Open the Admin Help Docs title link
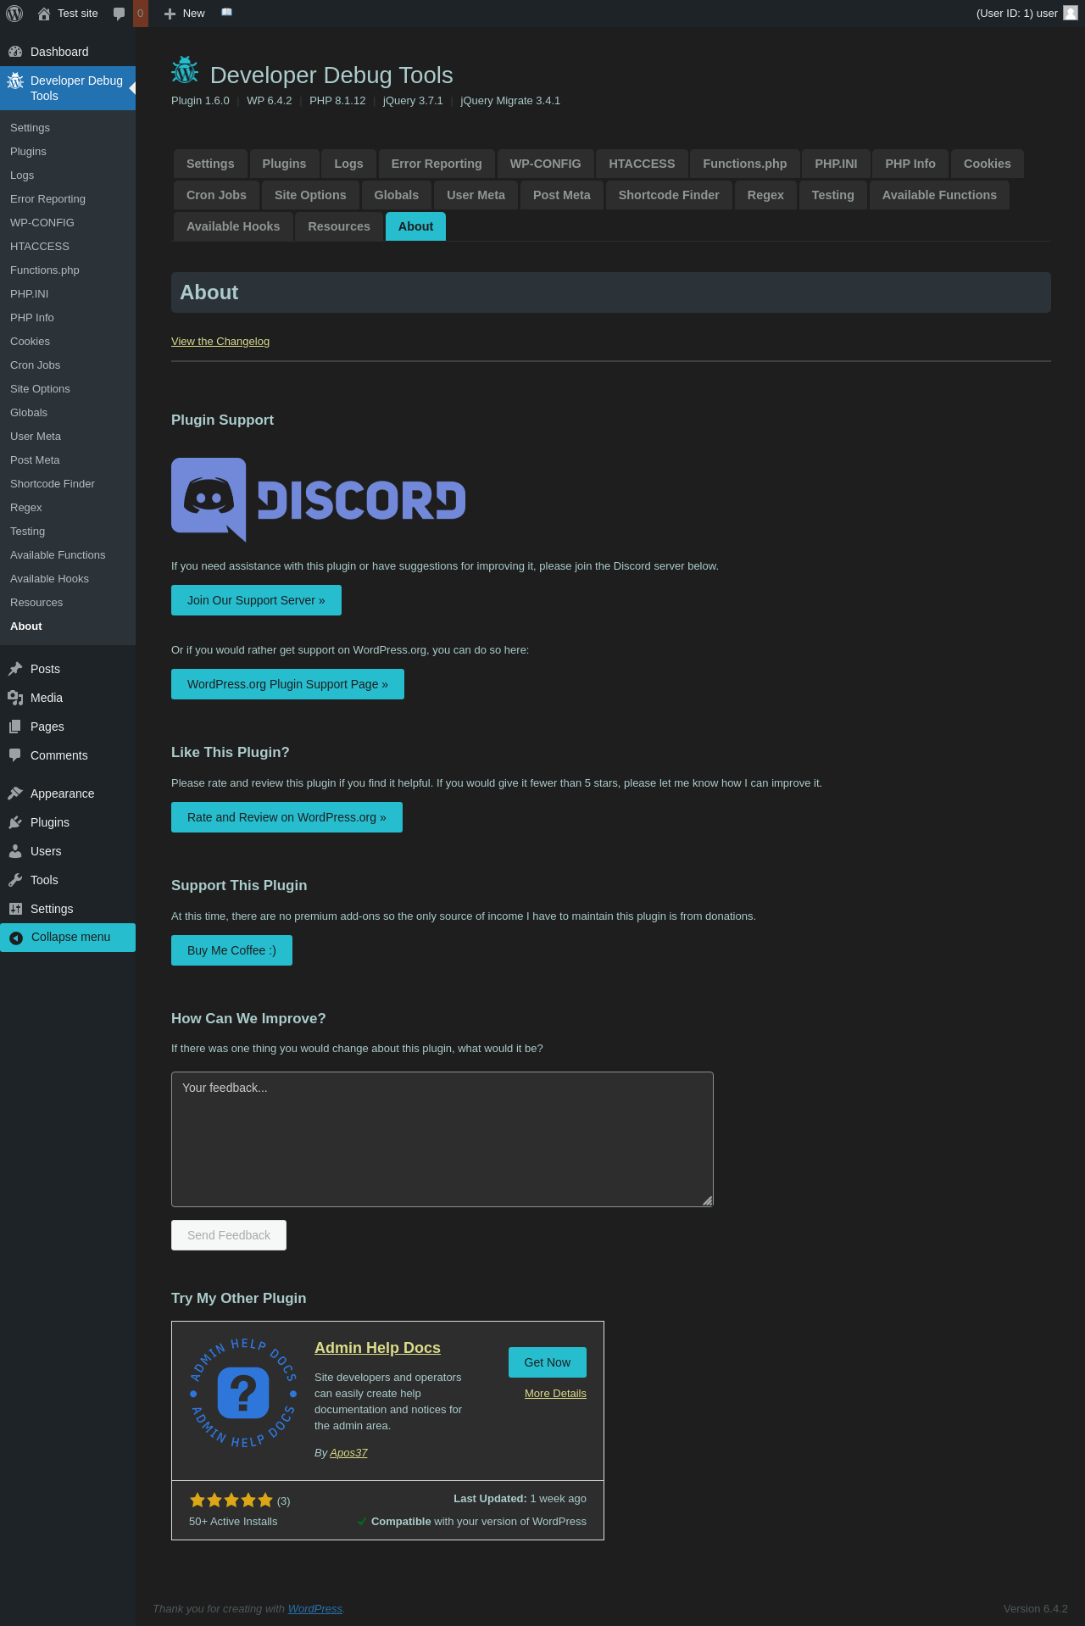Image resolution: width=1085 pixels, height=1626 pixels. [x=377, y=1348]
